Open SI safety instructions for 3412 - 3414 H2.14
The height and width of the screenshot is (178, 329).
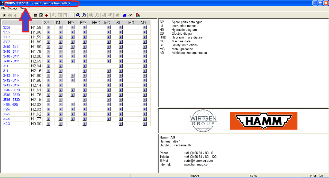(121, 85)
